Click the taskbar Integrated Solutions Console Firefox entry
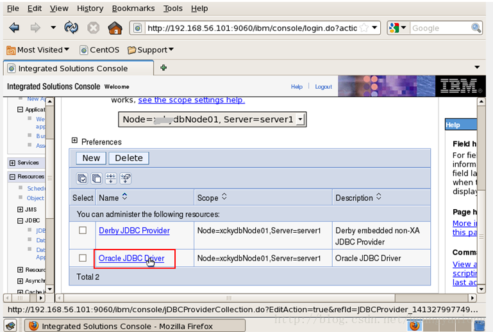The width and height of the screenshot is (493, 332). (135, 326)
